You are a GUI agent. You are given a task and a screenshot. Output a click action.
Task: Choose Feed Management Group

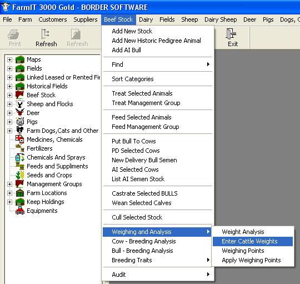[158, 127]
